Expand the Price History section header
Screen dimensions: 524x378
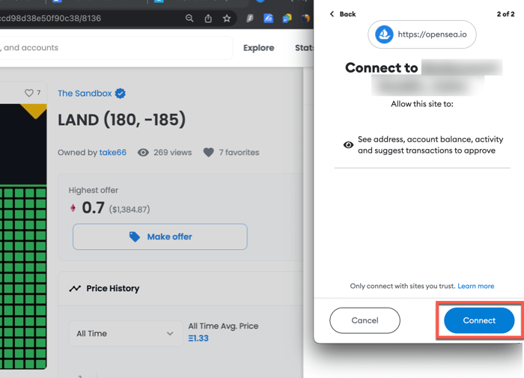[x=180, y=288]
